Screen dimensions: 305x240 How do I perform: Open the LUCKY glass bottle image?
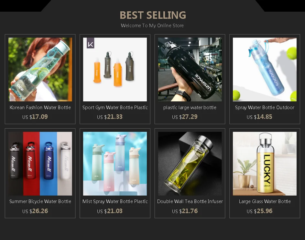[265, 164]
